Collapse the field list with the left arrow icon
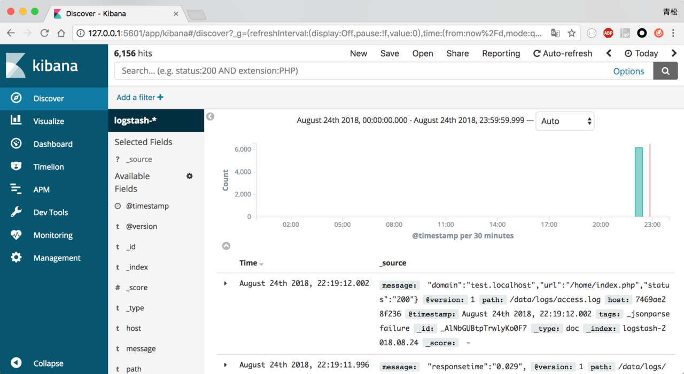684x374 pixels. point(211,116)
